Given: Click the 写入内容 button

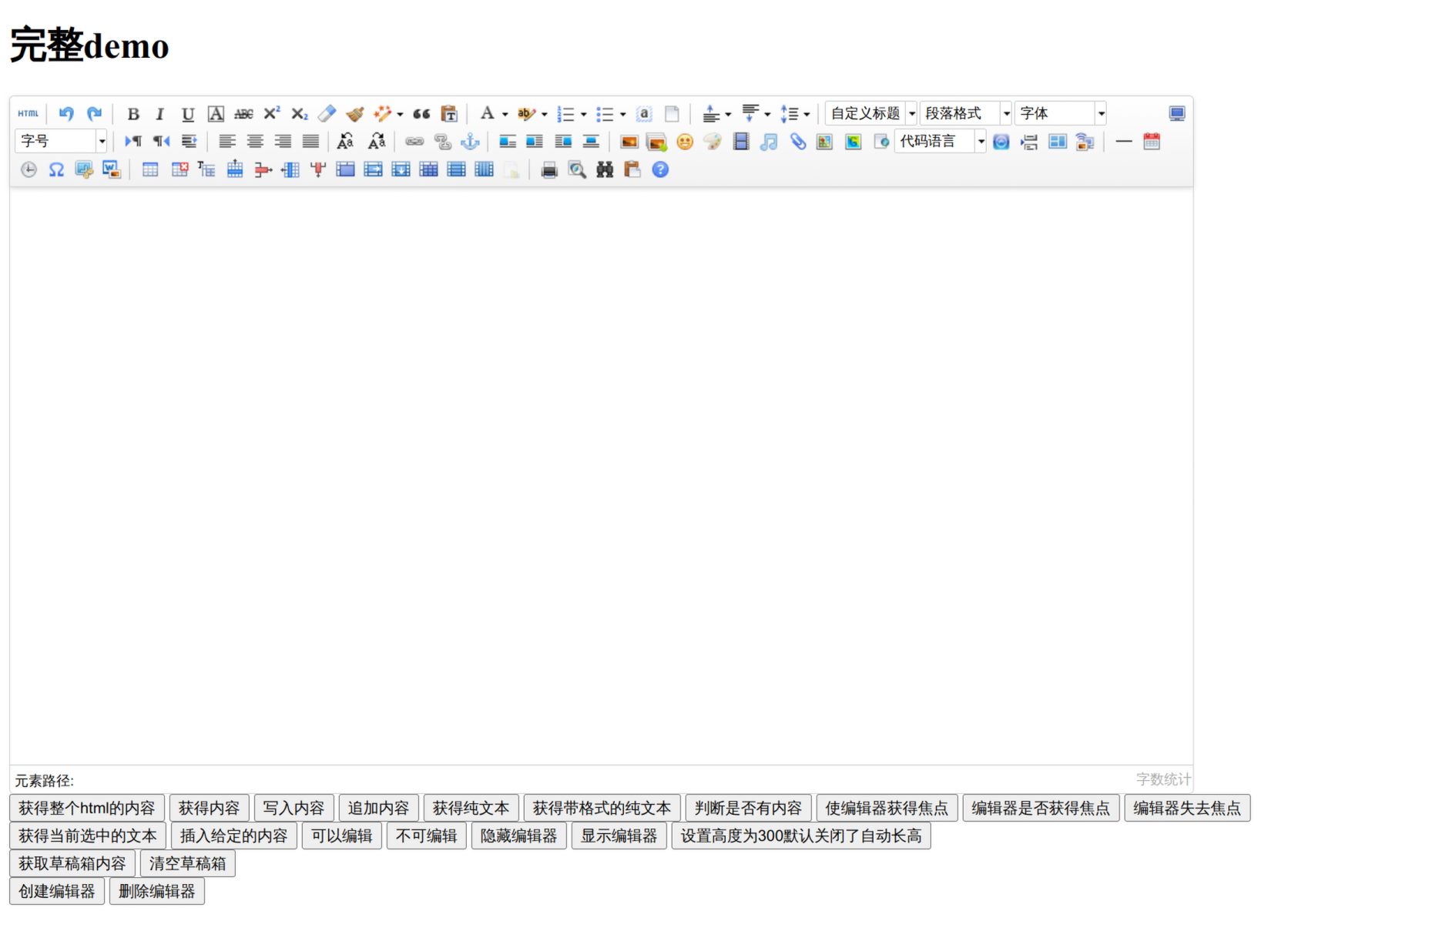Looking at the screenshot, I should click(x=294, y=809).
